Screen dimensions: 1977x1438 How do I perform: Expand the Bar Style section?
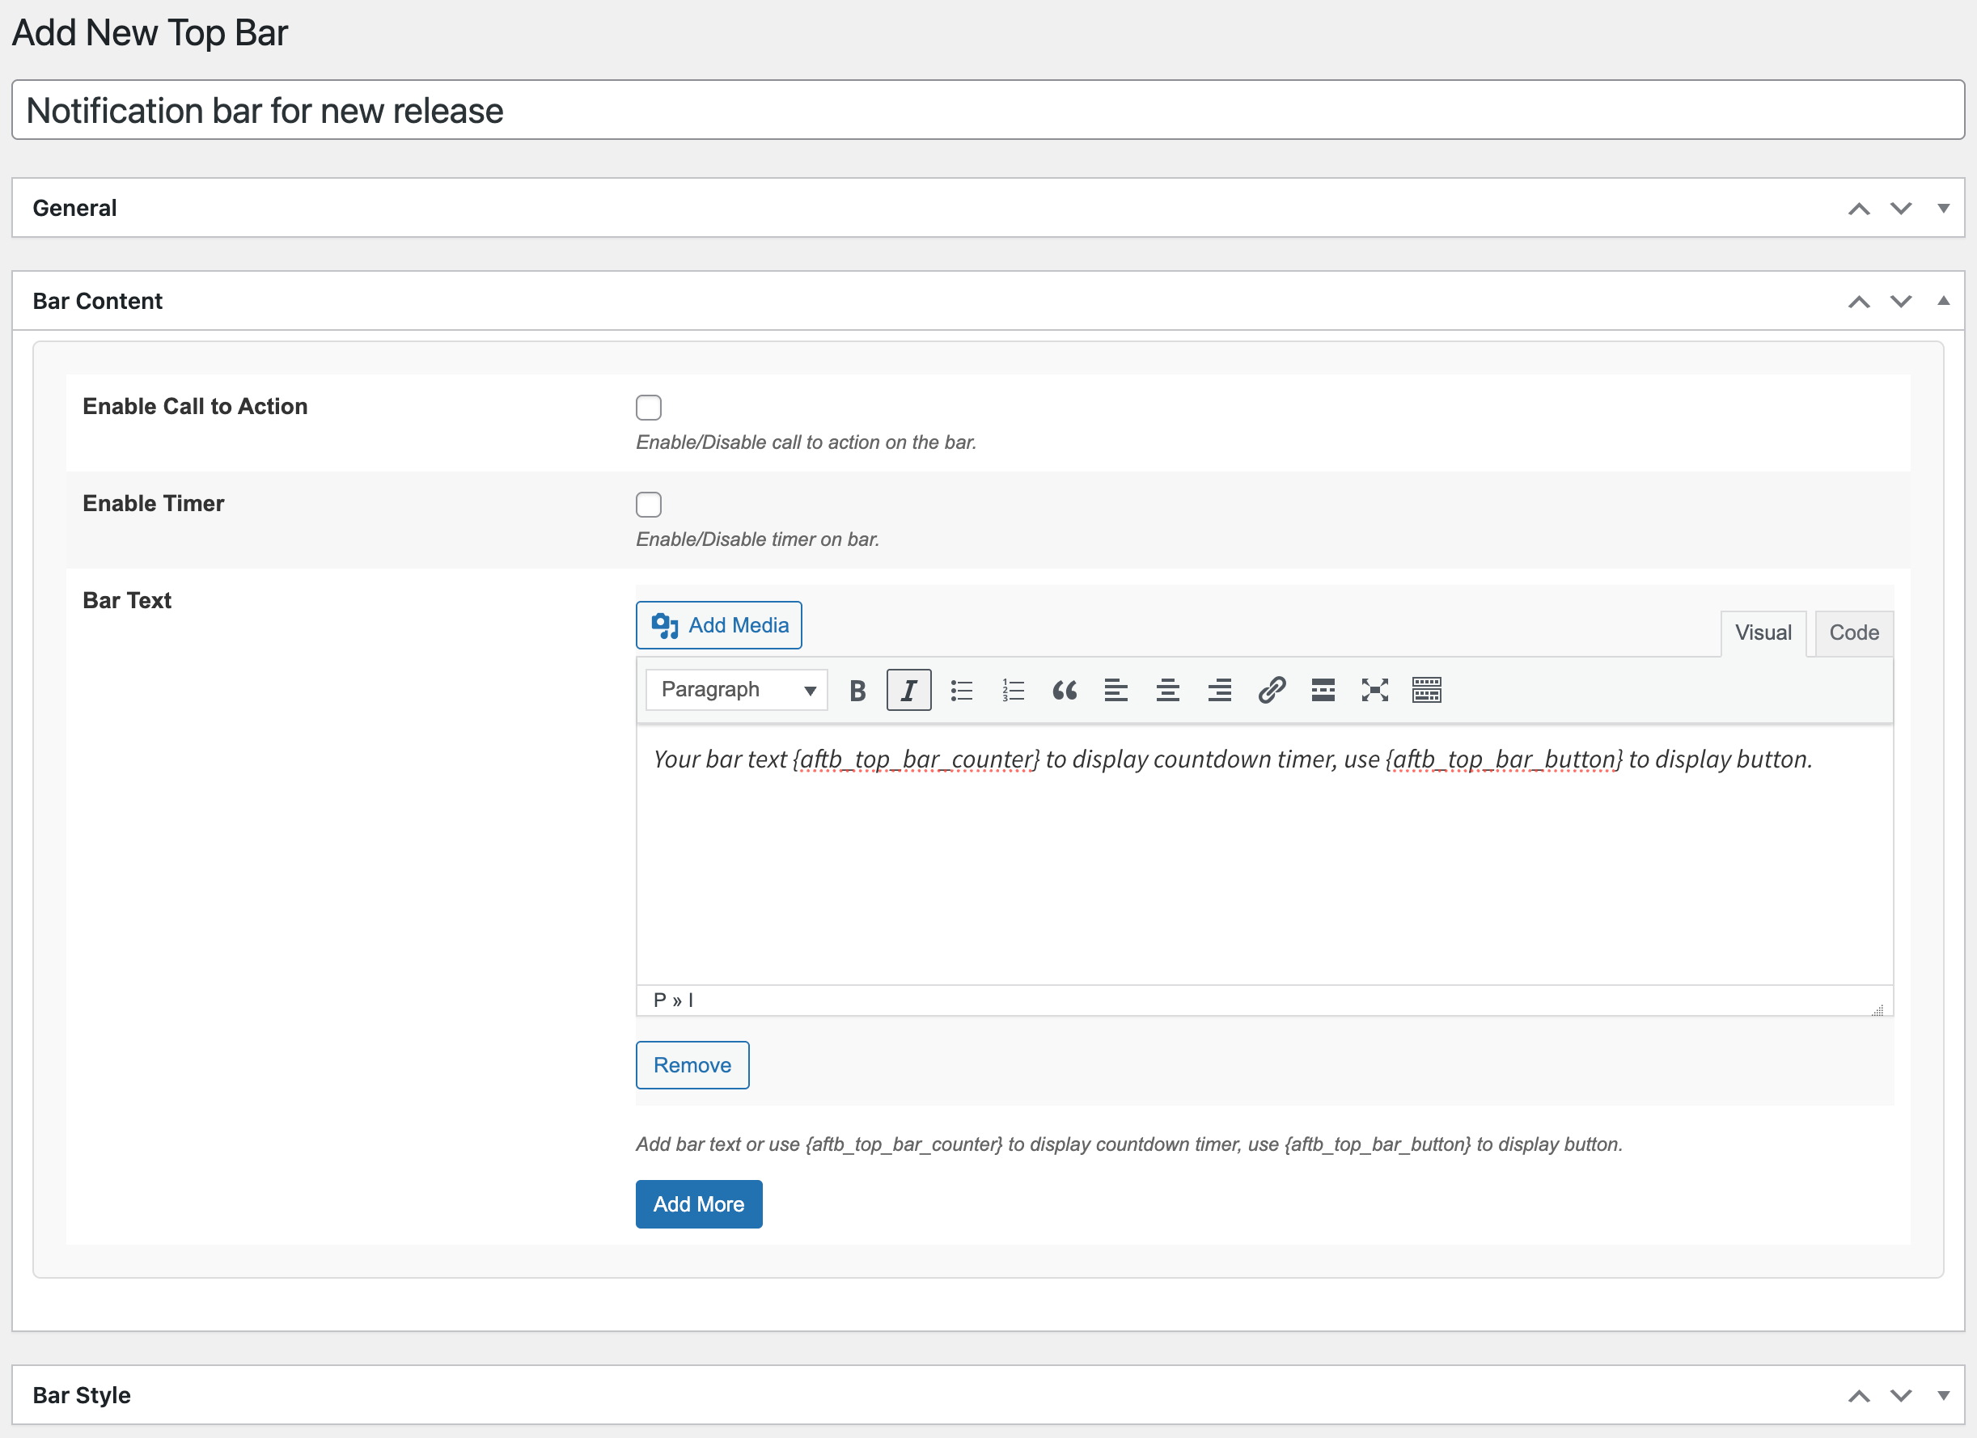tap(1944, 1395)
